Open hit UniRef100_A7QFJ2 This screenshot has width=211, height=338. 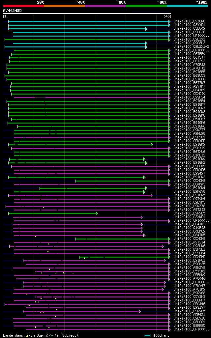tap(190, 65)
